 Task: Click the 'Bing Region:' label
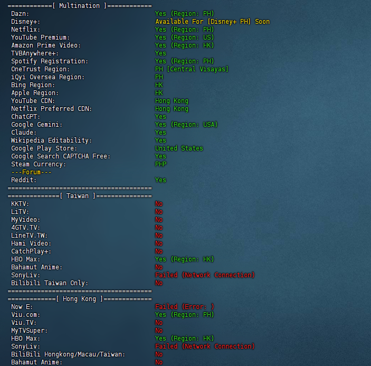pos(33,85)
